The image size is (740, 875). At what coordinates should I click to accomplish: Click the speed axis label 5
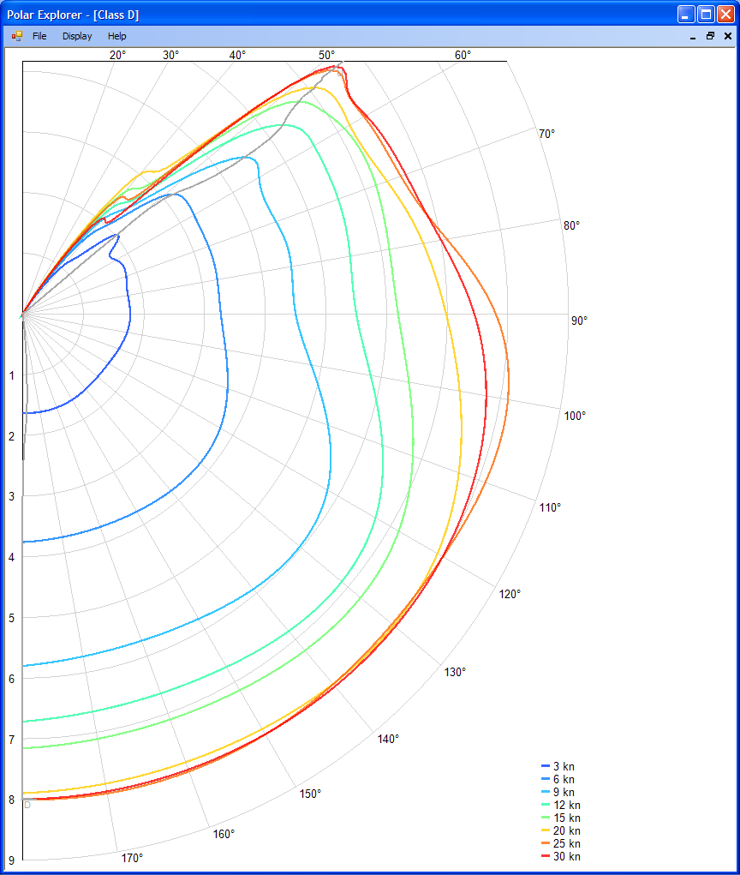12,618
